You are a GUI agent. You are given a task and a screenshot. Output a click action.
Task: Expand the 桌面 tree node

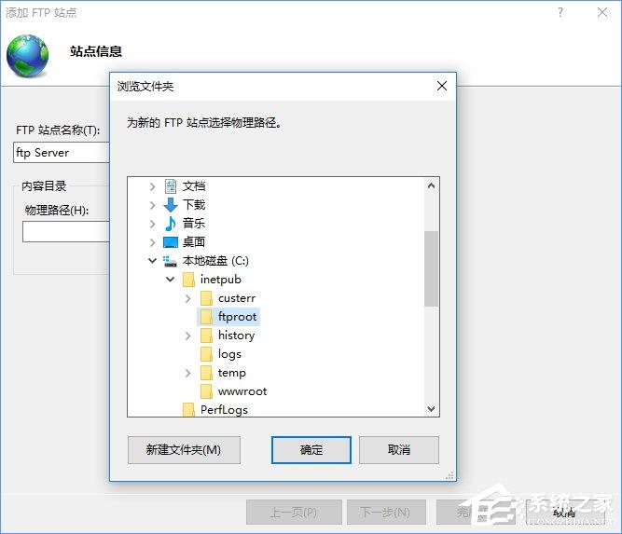(152, 242)
